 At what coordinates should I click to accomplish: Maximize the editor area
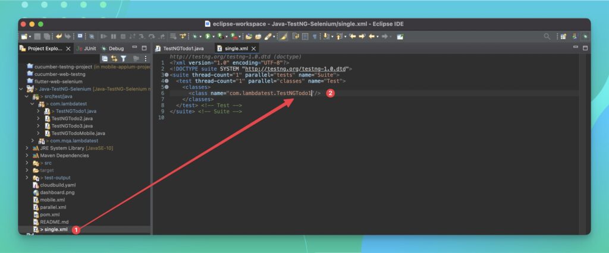point(585,48)
